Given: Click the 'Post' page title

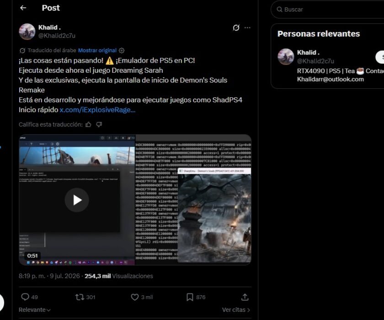Looking at the screenshot, I should pos(51,8).
